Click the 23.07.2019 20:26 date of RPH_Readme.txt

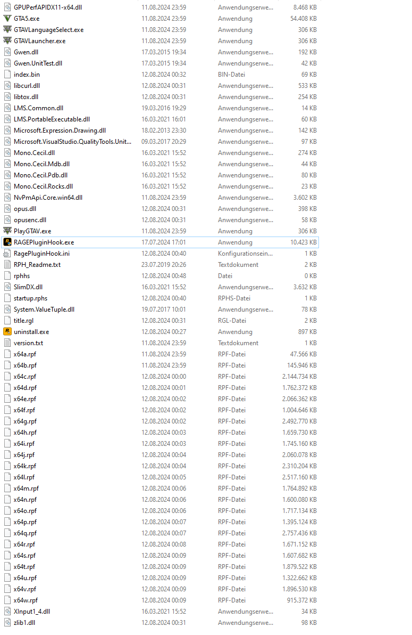164,265
